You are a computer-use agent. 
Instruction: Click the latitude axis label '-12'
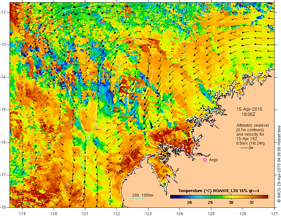4,12
